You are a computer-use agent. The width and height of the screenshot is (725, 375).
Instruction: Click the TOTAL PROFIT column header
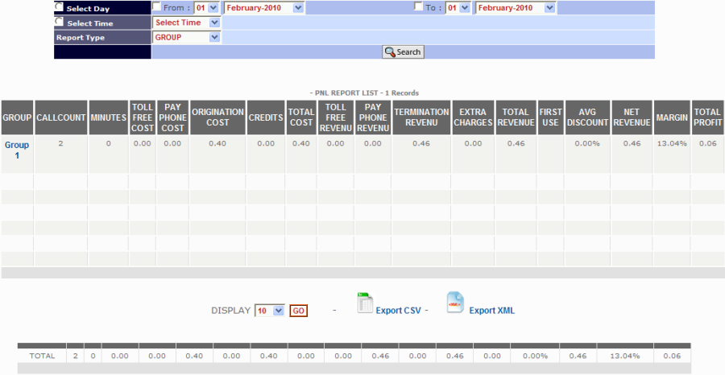(x=708, y=117)
